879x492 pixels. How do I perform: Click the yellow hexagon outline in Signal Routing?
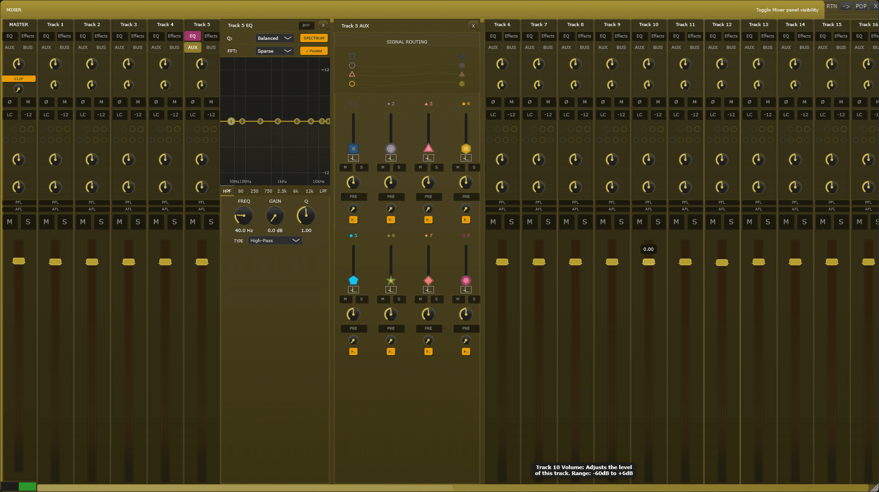(x=352, y=84)
